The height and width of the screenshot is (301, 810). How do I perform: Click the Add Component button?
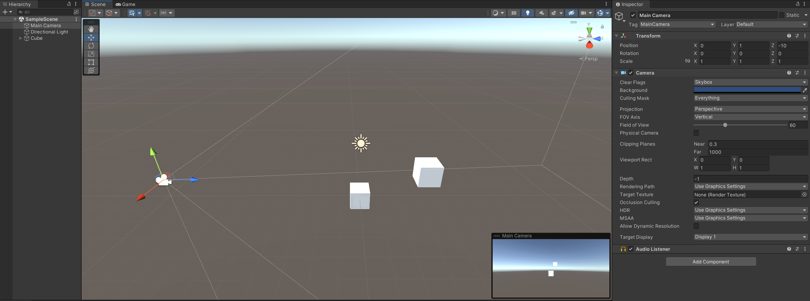(x=711, y=261)
